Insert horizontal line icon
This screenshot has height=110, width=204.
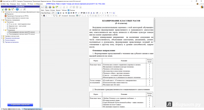(110, 13)
